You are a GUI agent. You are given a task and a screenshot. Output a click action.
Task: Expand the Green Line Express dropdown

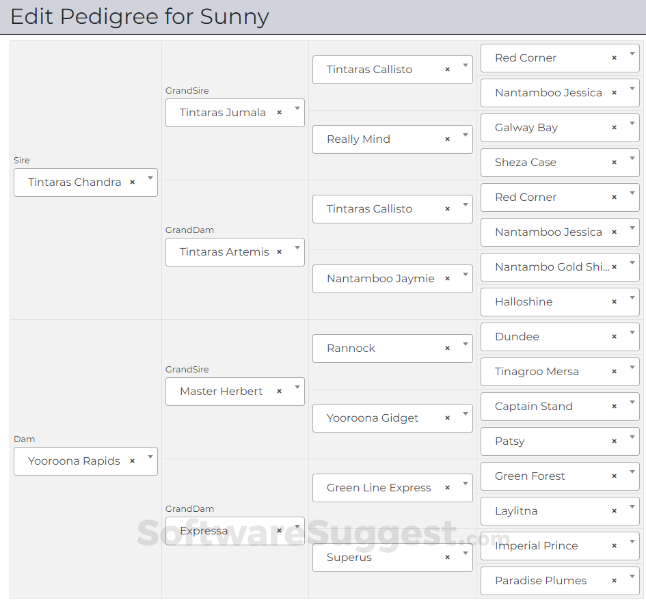pyautogui.click(x=466, y=483)
